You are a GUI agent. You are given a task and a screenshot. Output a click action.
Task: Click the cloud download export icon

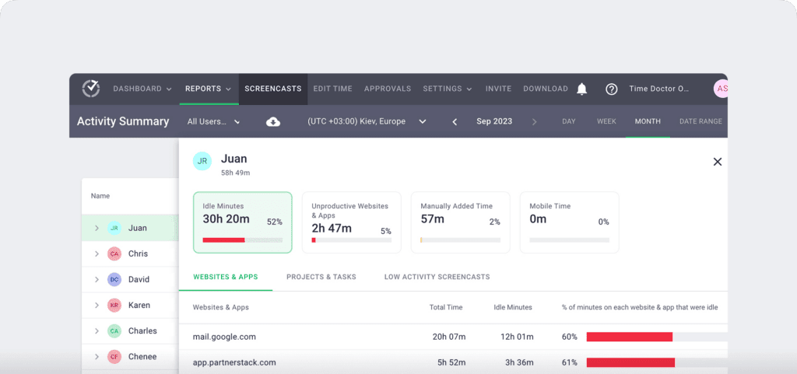(x=273, y=122)
